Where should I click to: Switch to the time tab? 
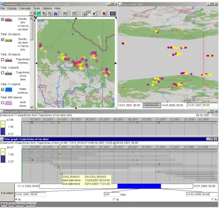tap(4, 205)
